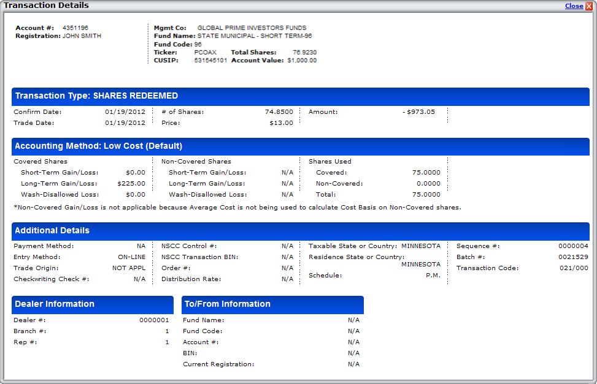
Task: Select number of shares 74.8500
Action: [x=279, y=112]
